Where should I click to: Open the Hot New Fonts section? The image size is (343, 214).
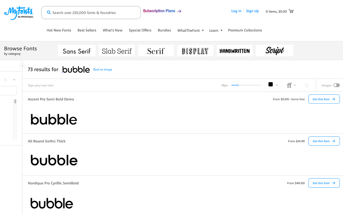[x=59, y=30]
